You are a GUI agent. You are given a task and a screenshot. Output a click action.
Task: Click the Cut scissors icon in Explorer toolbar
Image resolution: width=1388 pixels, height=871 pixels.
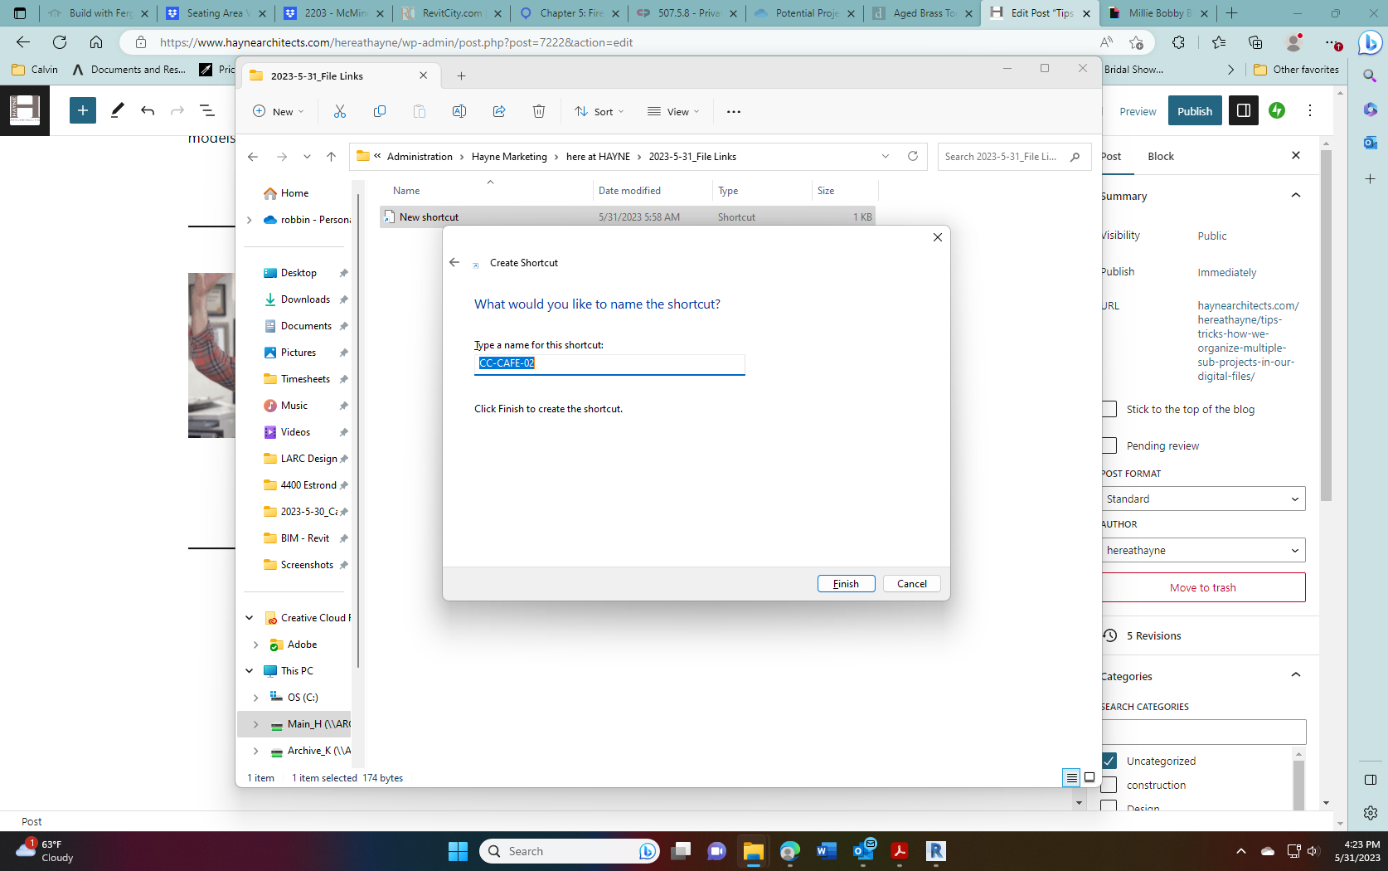[x=340, y=112]
